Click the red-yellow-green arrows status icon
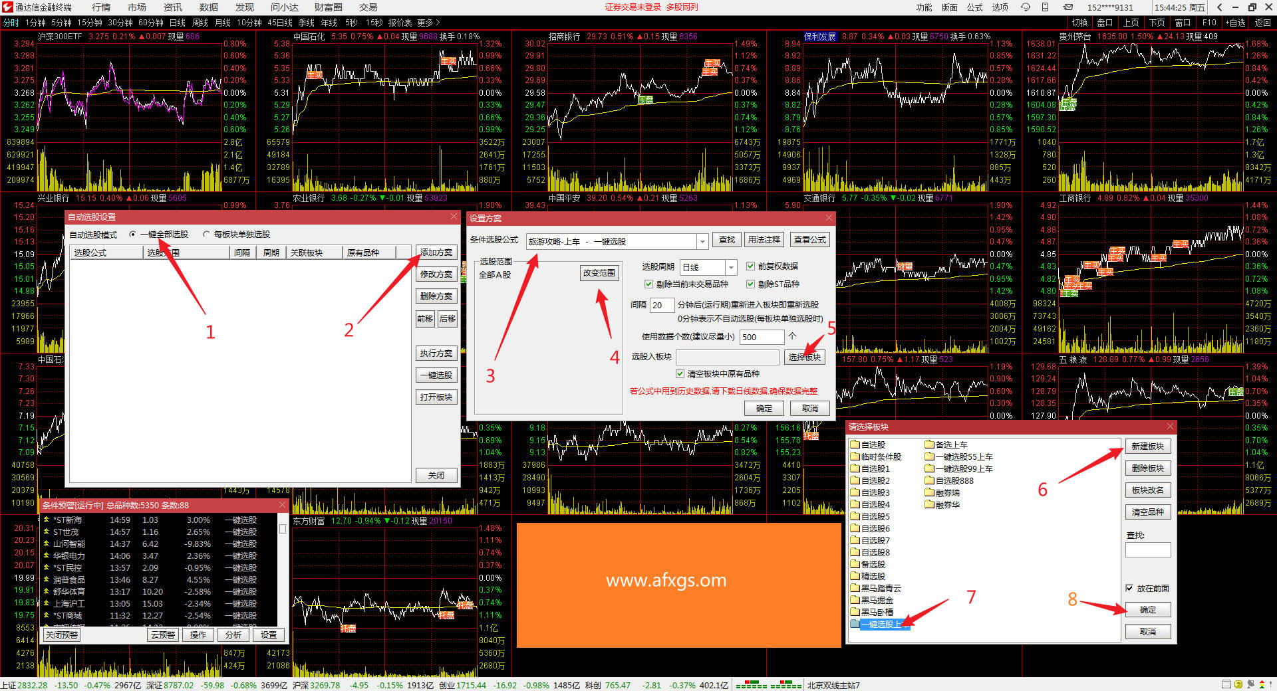 click(1262, 684)
